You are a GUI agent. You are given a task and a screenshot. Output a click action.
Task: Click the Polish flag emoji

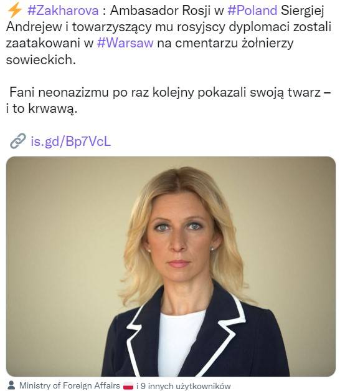tap(128, 386)
